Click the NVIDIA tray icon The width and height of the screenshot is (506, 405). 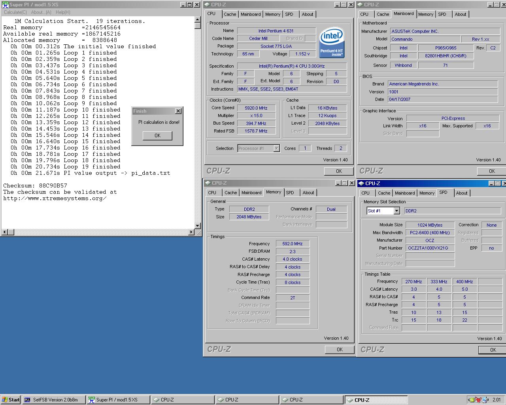pyautogui.click(x=472, y=400)
